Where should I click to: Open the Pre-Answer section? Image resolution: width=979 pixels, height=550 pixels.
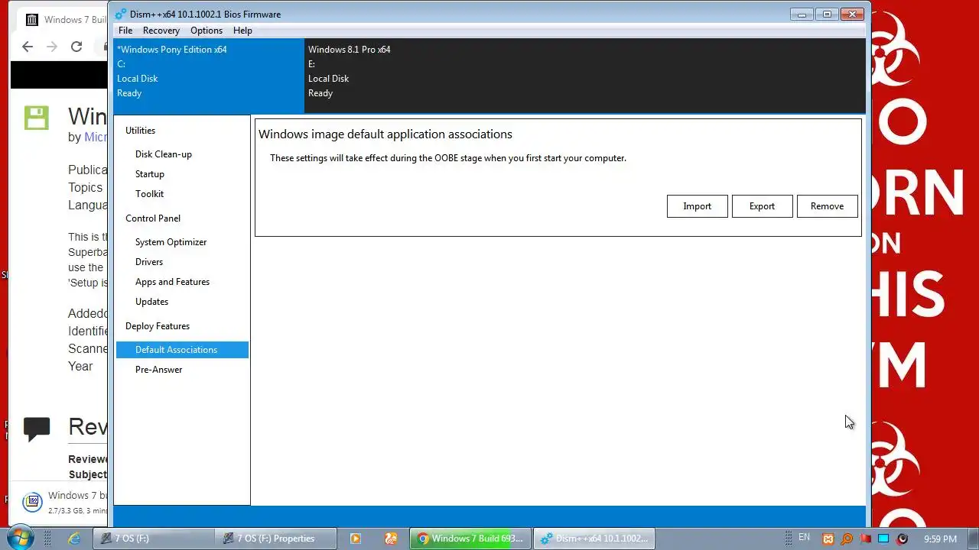(159, 370)
